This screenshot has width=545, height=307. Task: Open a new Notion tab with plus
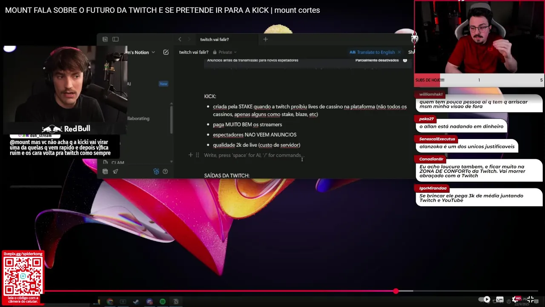pos(265,39)
